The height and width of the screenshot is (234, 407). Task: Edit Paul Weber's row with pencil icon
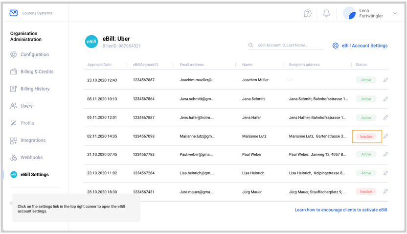click(x=385, y=154)
